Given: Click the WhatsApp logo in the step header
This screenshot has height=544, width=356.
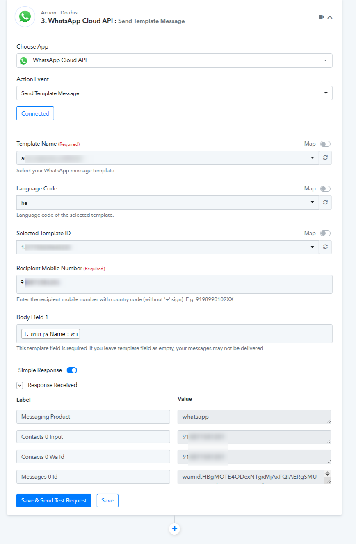Looking at the screenshot, I should coord(25,16).
